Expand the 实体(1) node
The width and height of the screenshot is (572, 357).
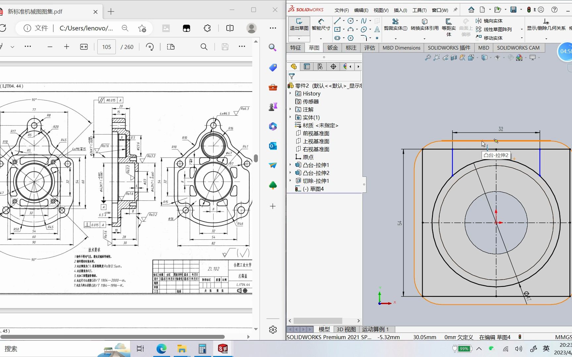click(x=290, y=117)
